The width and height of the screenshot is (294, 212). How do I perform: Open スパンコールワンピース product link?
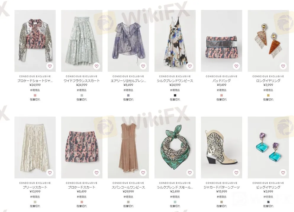(x=128, y=187)
